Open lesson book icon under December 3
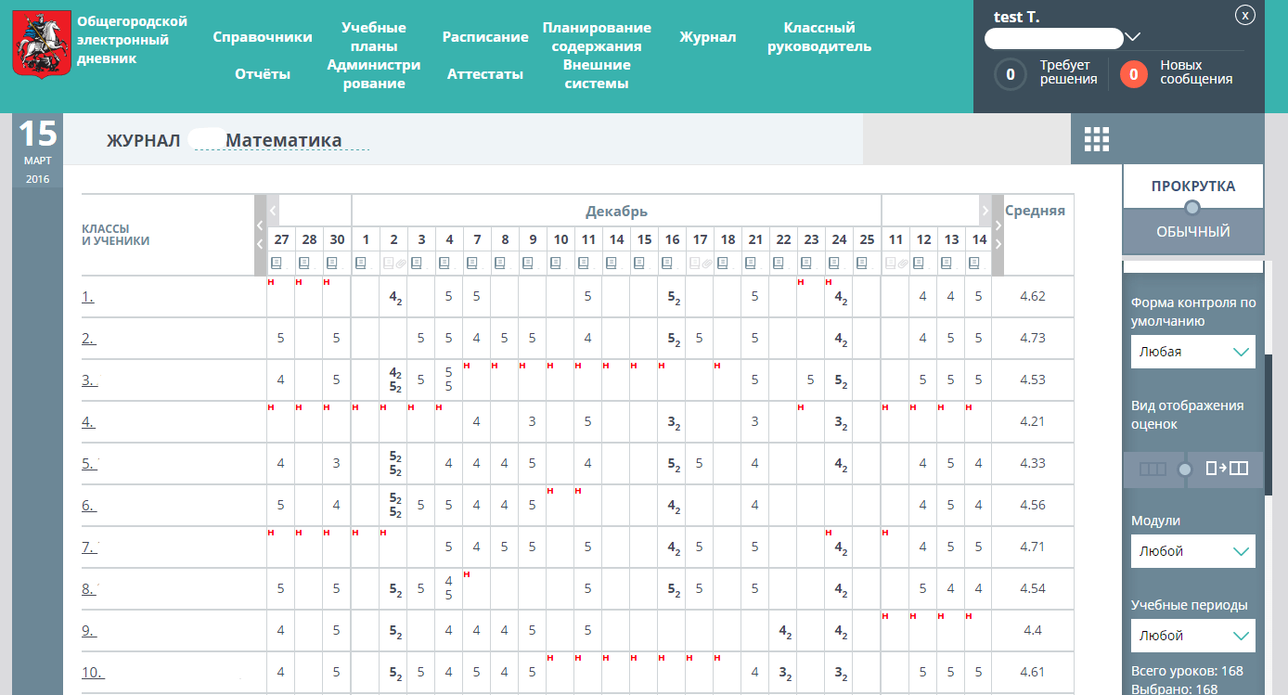Screen dimensions: 1288x695 pos(417,264)
